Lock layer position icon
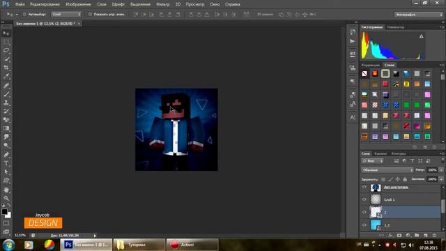This screenshot has height=251, width=446. point(398,179)
